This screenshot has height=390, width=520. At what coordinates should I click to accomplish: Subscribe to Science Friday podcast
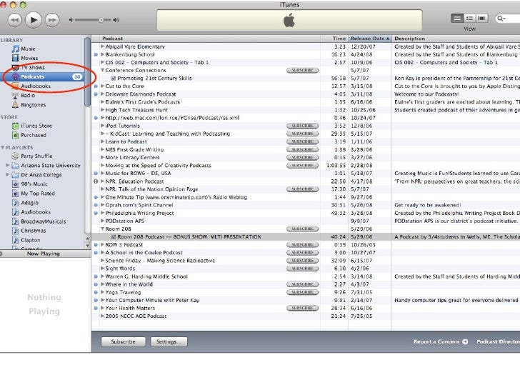[302, 261]
